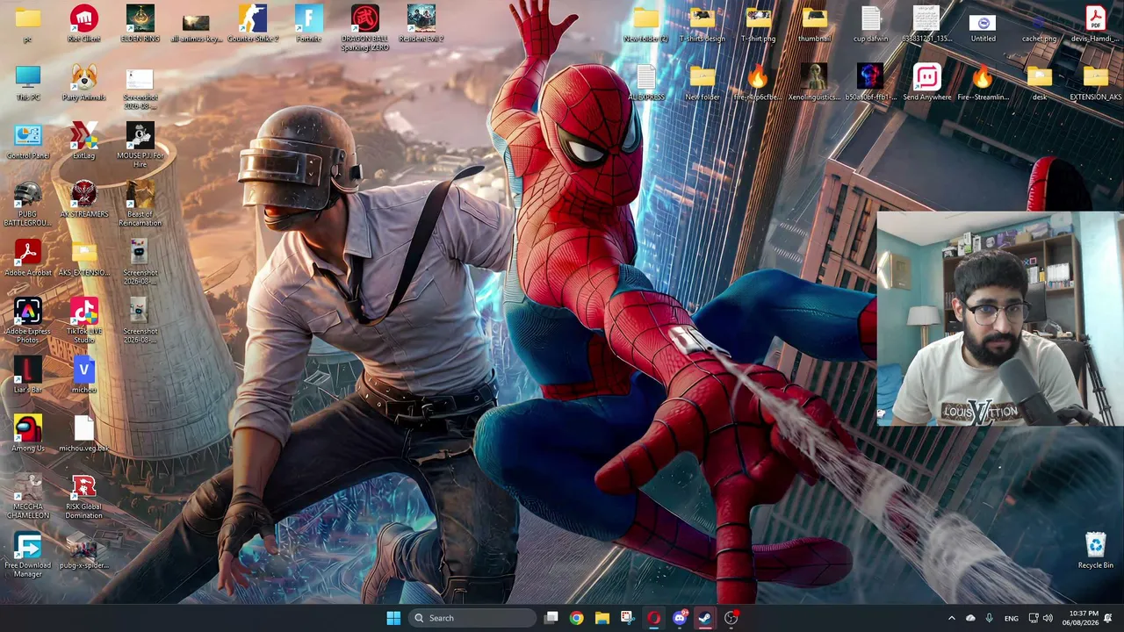
Task: Select the Riot Client desktop shortcut
Action: 83,24
